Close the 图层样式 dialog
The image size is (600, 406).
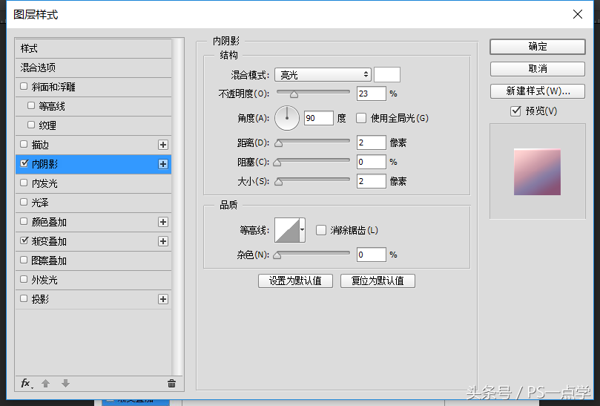pos(578,14)
